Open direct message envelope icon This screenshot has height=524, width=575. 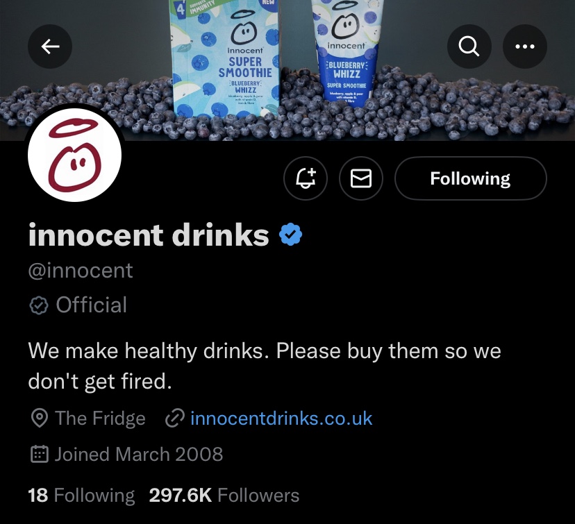click(x=361, y=179)
